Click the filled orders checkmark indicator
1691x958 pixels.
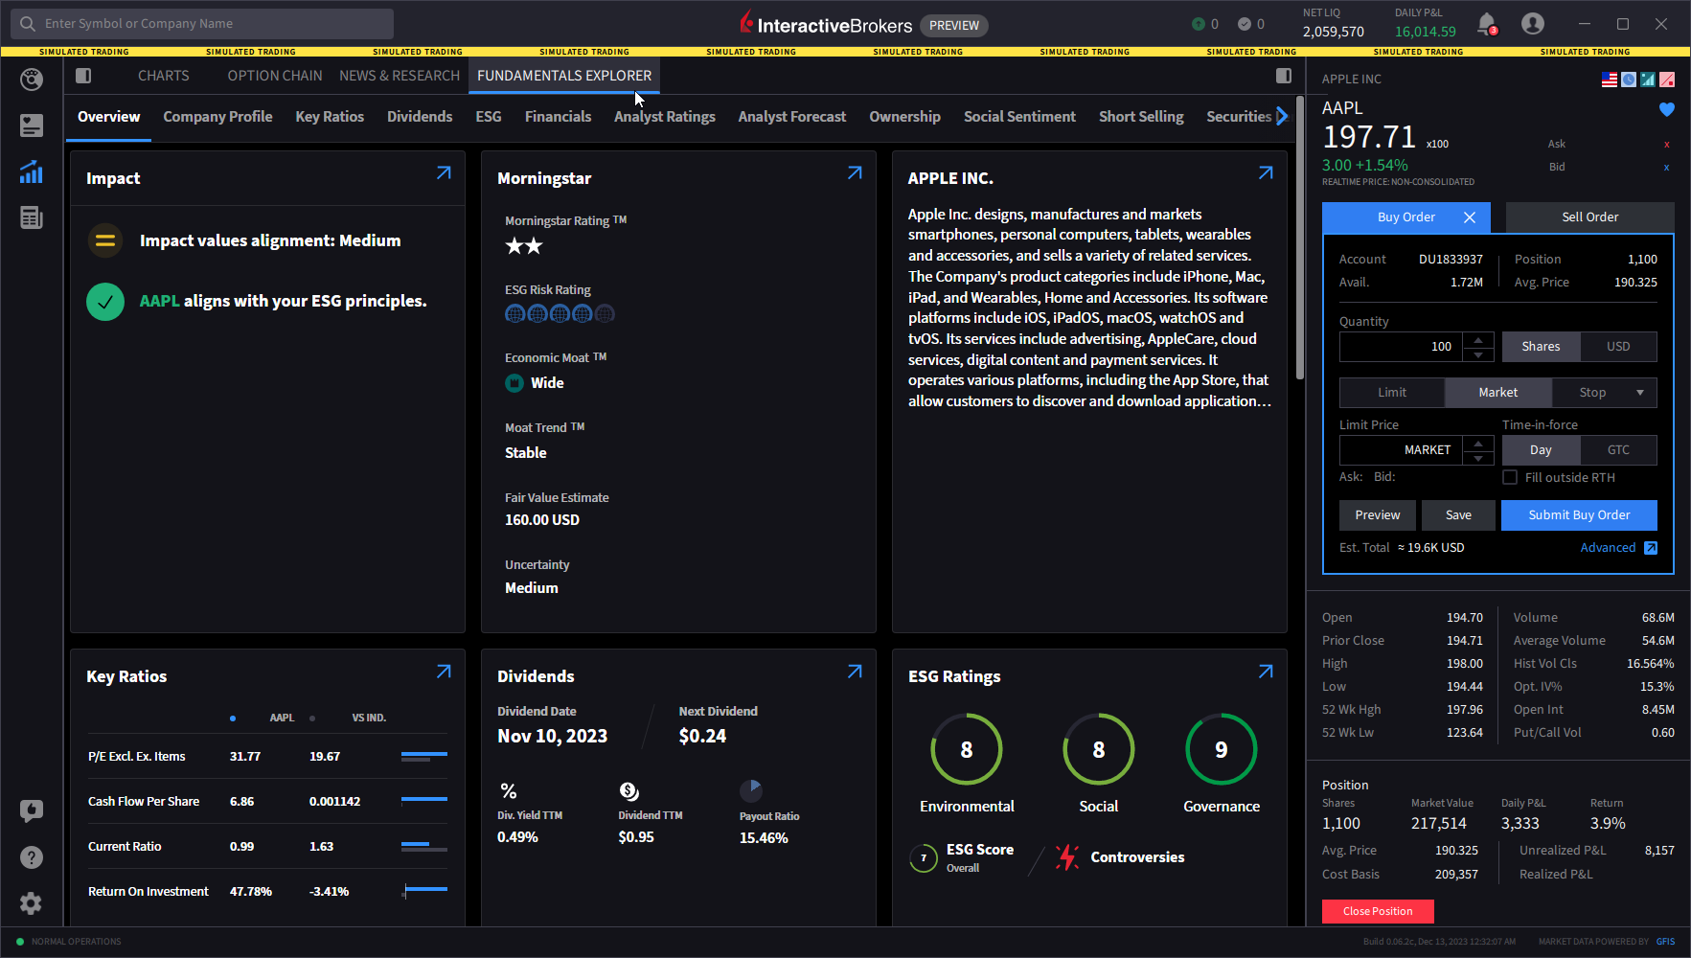point(1245,24)
